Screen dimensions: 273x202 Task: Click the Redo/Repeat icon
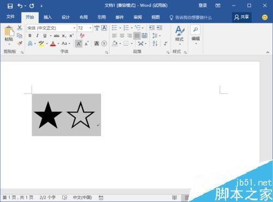(32, 6)
